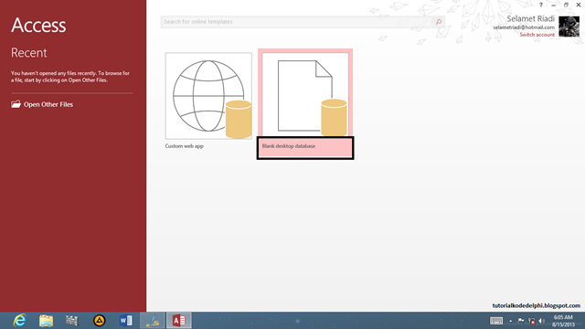This screenshot has width=585, height=329.
Task: Restore down the Access window
Action: pos(566,5)
